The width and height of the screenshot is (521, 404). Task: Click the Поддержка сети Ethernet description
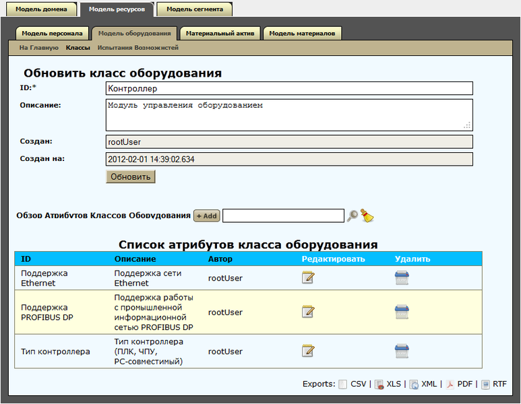pos(148,278)
